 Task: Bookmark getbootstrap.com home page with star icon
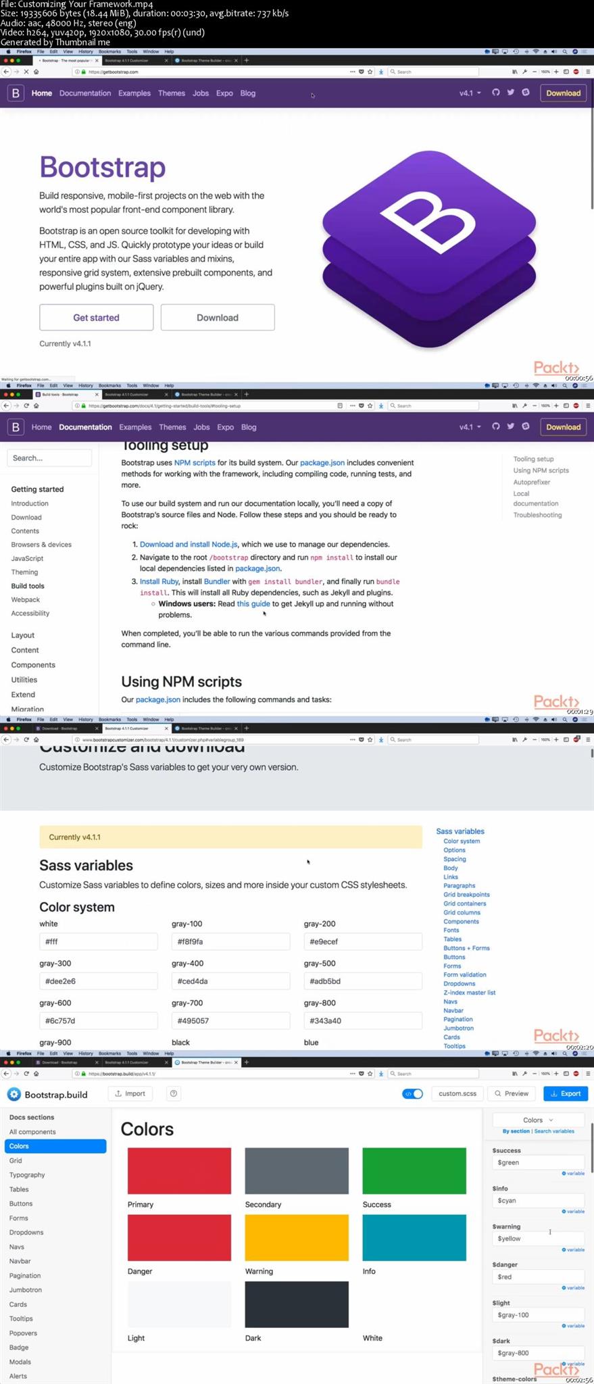370,72
